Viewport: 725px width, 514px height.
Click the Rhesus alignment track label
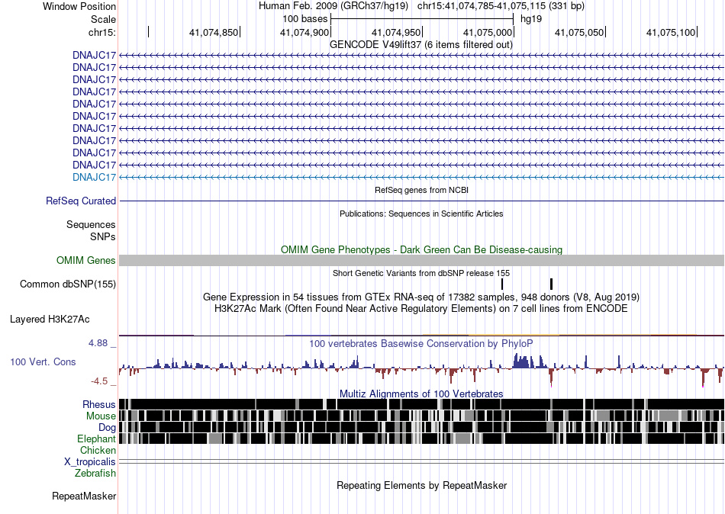99,404
